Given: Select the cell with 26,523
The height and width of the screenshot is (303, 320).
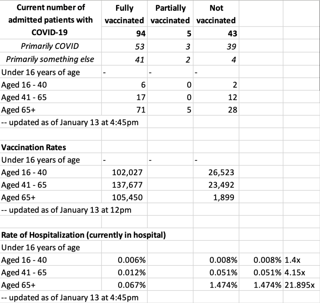Looking at the screenshot, I should tap(221, 172).
